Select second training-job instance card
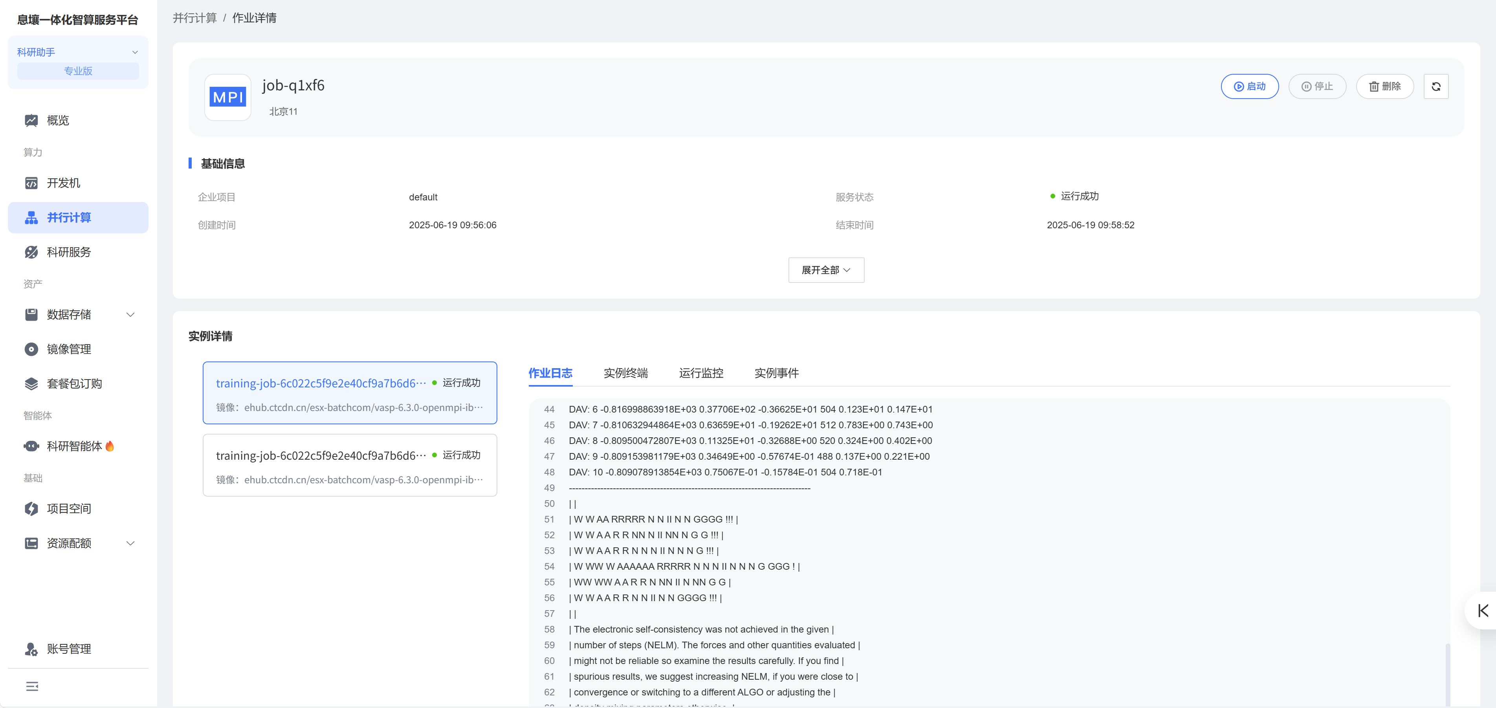Screen dimensions: 1496x708 350,465
